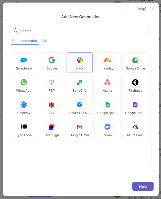Choose the SendGrid connector

tap(80, 85)
